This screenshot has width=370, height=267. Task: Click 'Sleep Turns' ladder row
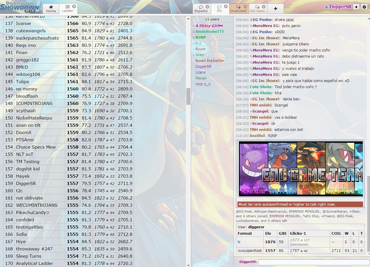(x=68, y=256)
